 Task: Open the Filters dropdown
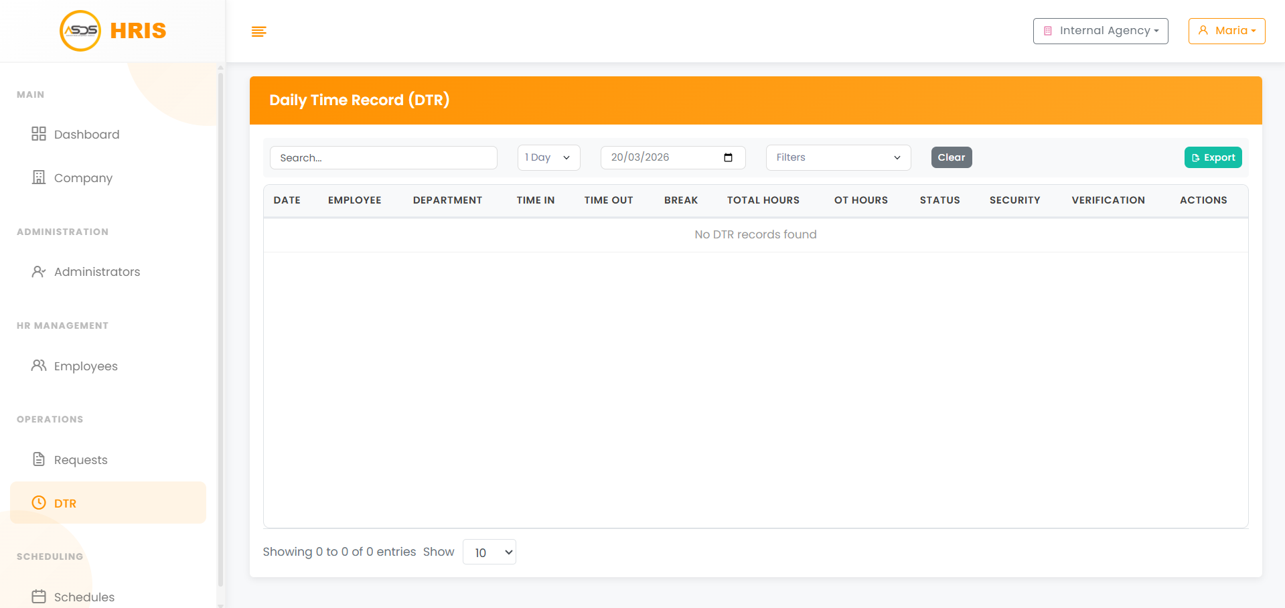(838, 157)
